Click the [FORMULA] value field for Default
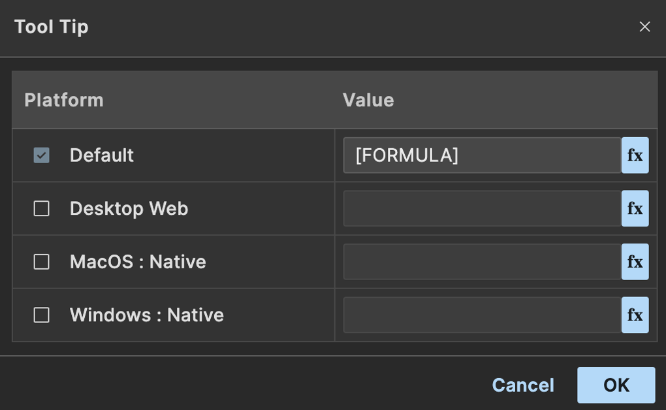Screen dimensions: 666x410 [x=483, y=155]
